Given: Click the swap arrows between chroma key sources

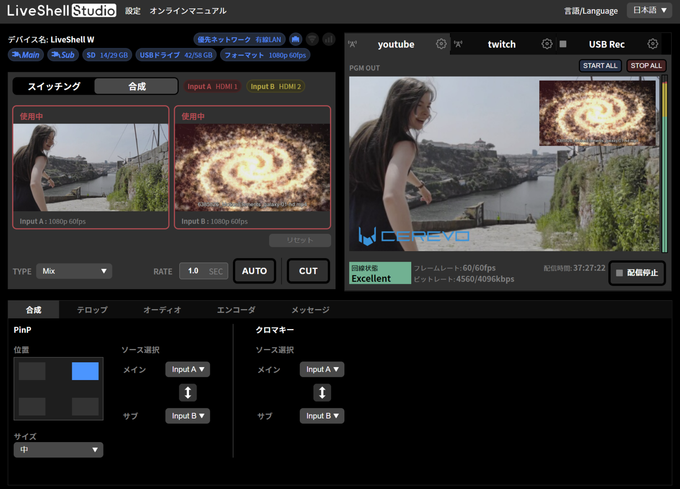Looking at the screenshot, I should [322, 392].
